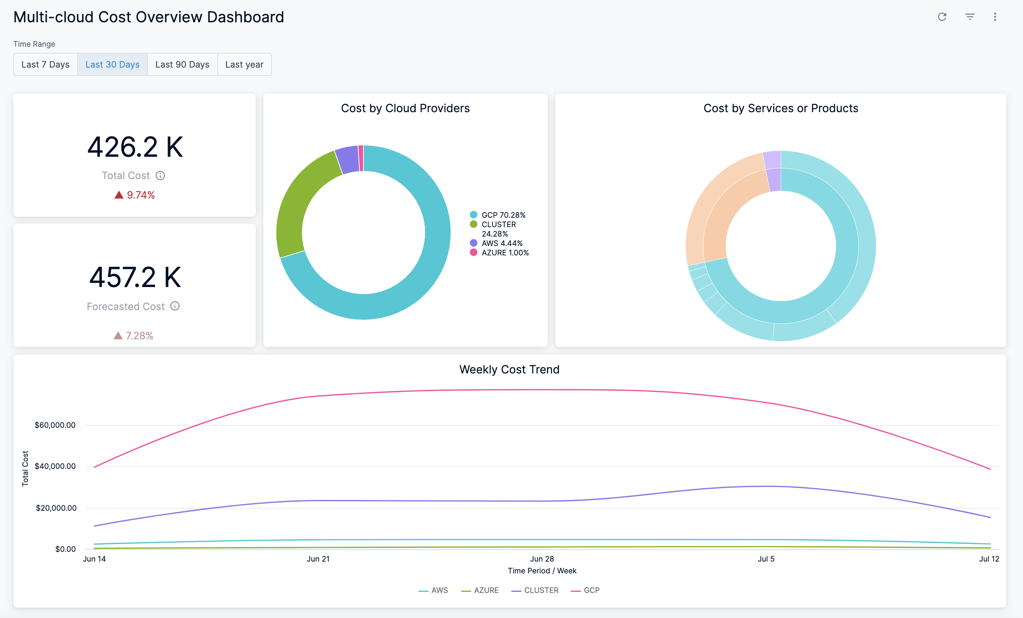Viewport: 1023px width, 618px height.
Task: Choose the Last year time range
Action: pyautogui.click(x=244, y=64)
